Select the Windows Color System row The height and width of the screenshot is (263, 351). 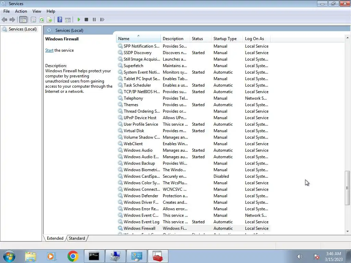[193, 183]
